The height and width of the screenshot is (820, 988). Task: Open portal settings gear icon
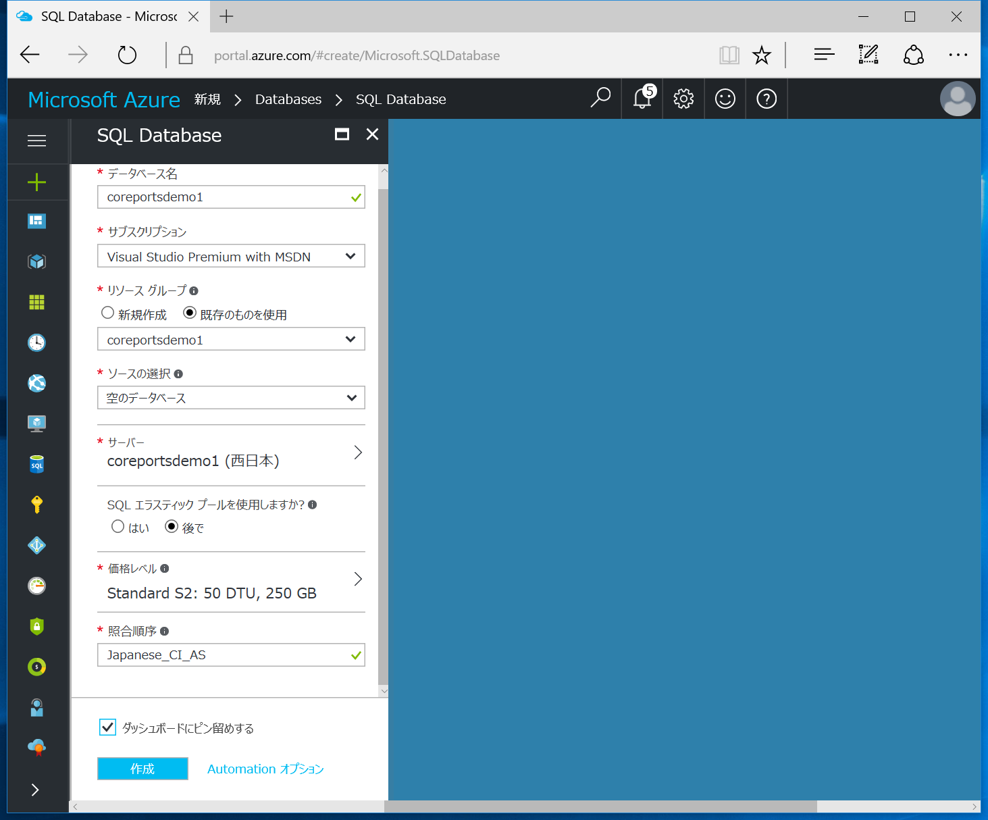pos(683,99)
